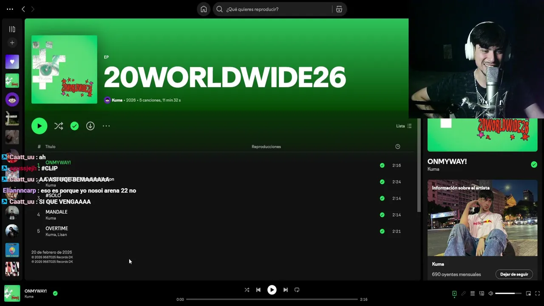This screenshot has width=544, height=306.
Task: Open purple cartoon avatar tile in sidebar
Action: (x=12, y=100)
